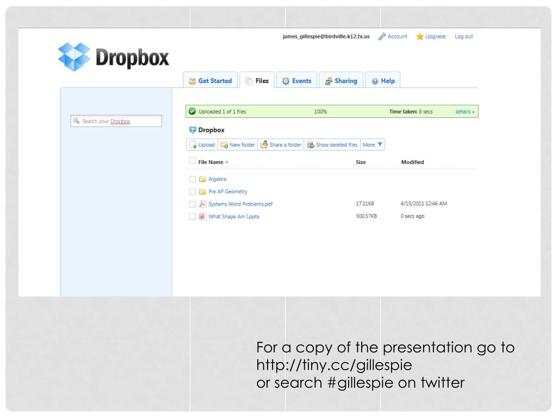Check the Algebra folder checkbox

(193, 179)
